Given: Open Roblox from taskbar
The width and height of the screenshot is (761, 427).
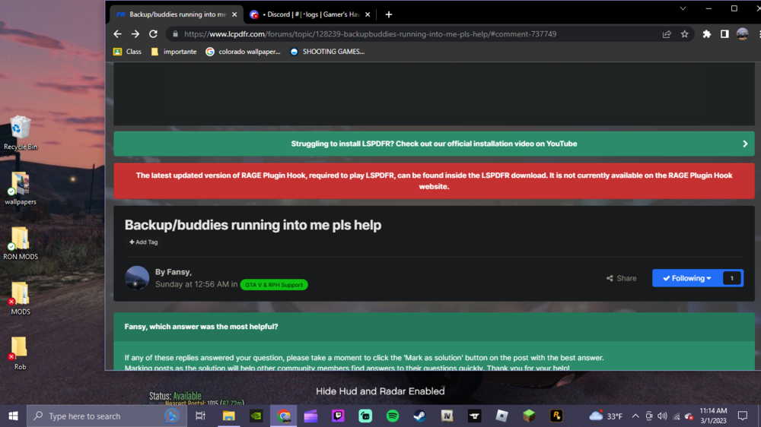Looking at the screenshot, I should coord(501,416).
